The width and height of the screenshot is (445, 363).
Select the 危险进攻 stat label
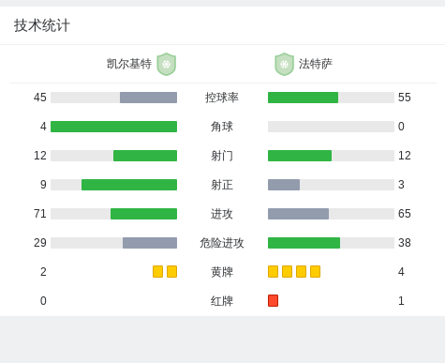222,243
